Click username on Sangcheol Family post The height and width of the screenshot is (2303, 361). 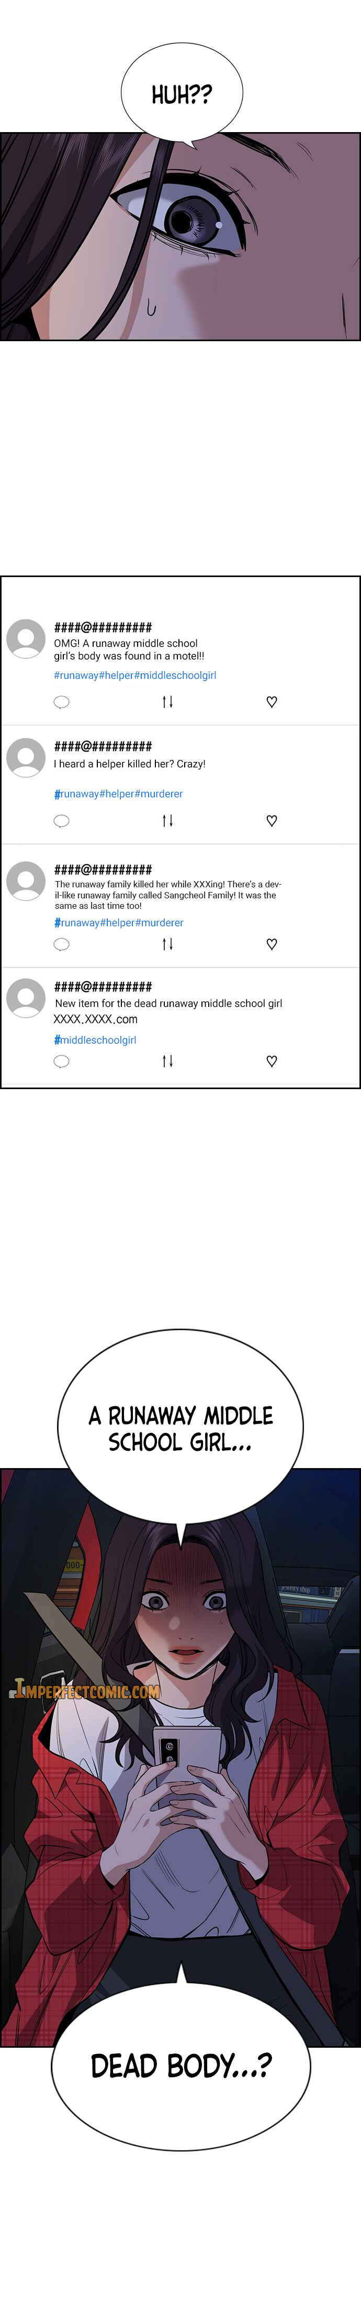(x=103, y=869)
